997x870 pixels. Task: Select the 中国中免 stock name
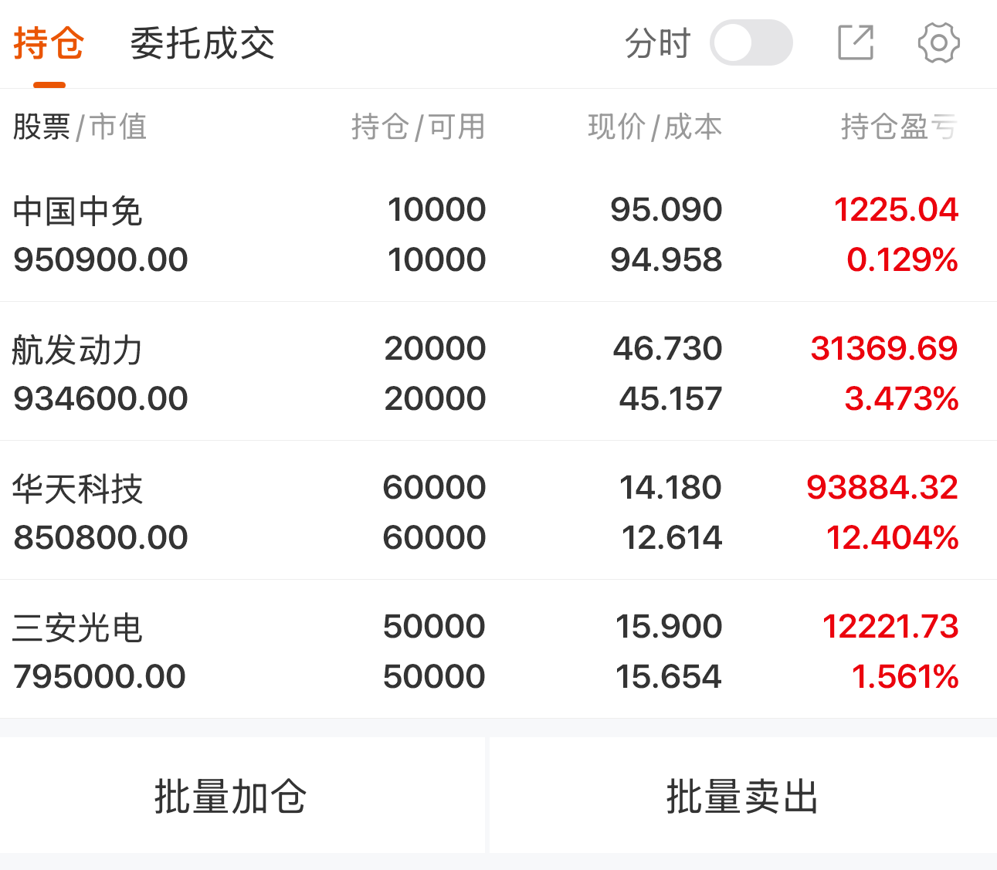[78, 211]
